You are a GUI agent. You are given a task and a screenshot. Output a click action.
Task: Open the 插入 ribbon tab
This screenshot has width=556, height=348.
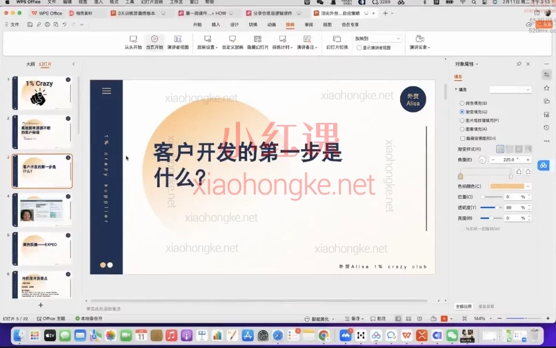216,24
